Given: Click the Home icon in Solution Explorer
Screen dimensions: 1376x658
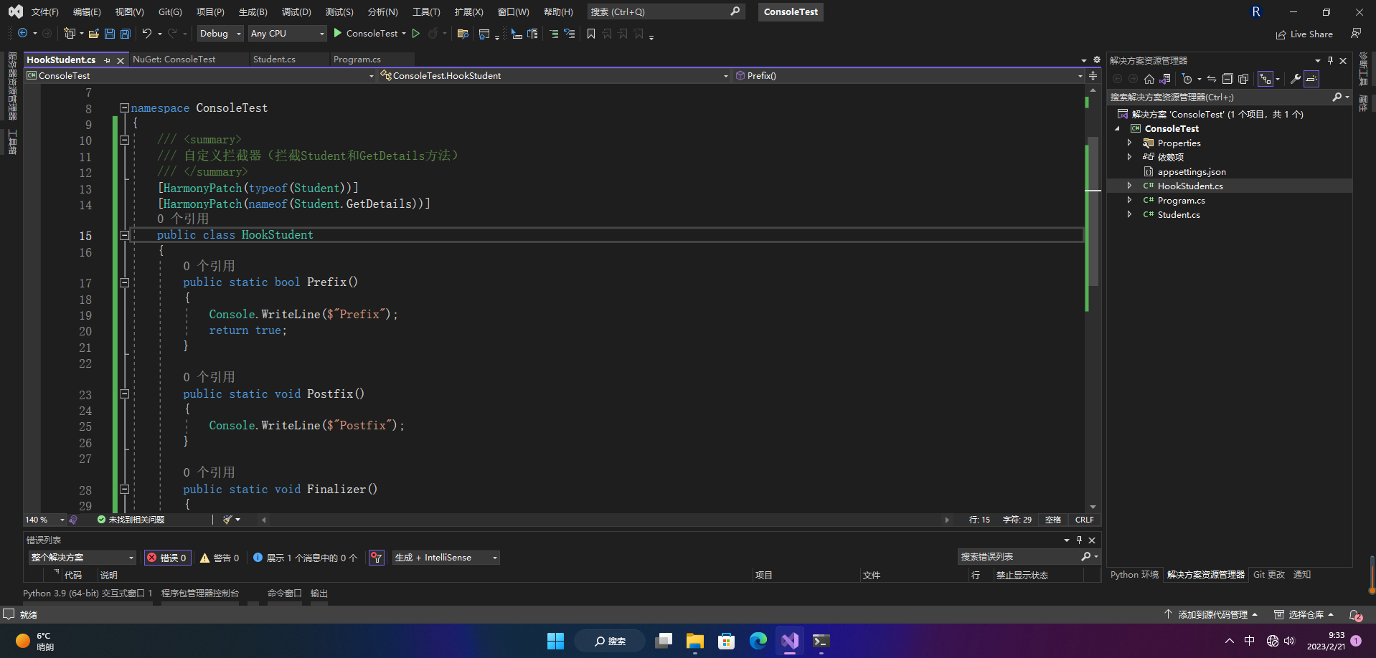Looking at the screenshot, I should point(1149,79).
